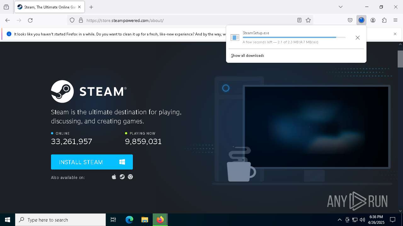Open Firefox View recent browsing icon

[x=6, y=7]
